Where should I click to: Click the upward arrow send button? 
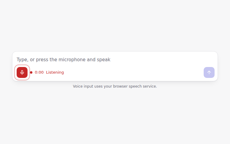[x=209, y=72]
